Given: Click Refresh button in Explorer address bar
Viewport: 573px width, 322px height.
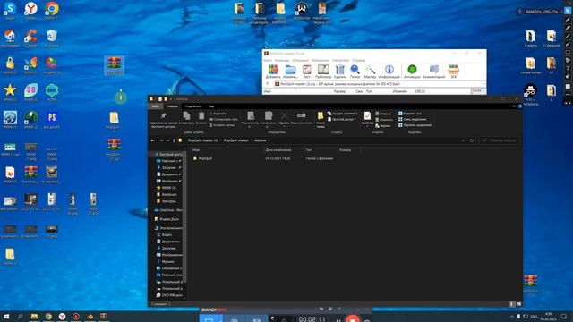Looking at the screenshot, I should tap(472, 140).
